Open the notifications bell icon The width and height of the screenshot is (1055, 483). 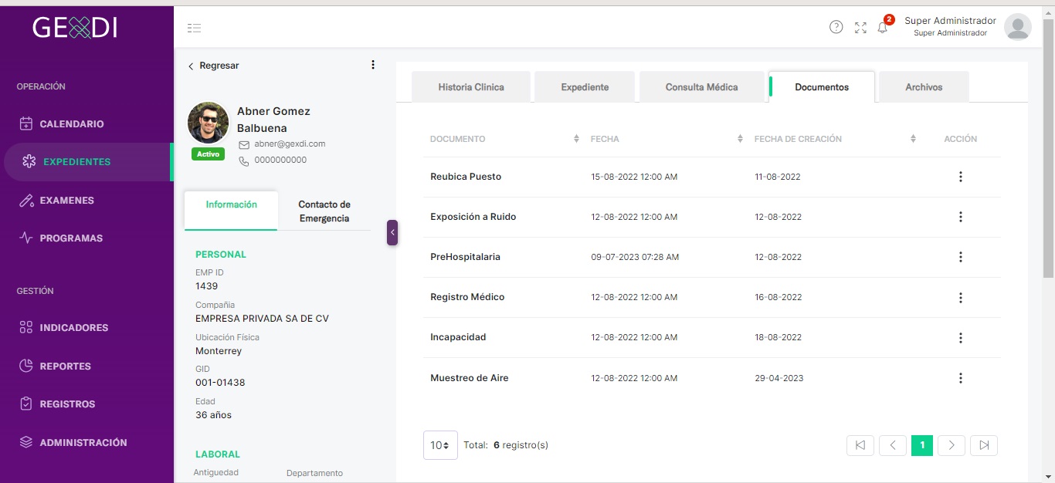click(883, 28)
